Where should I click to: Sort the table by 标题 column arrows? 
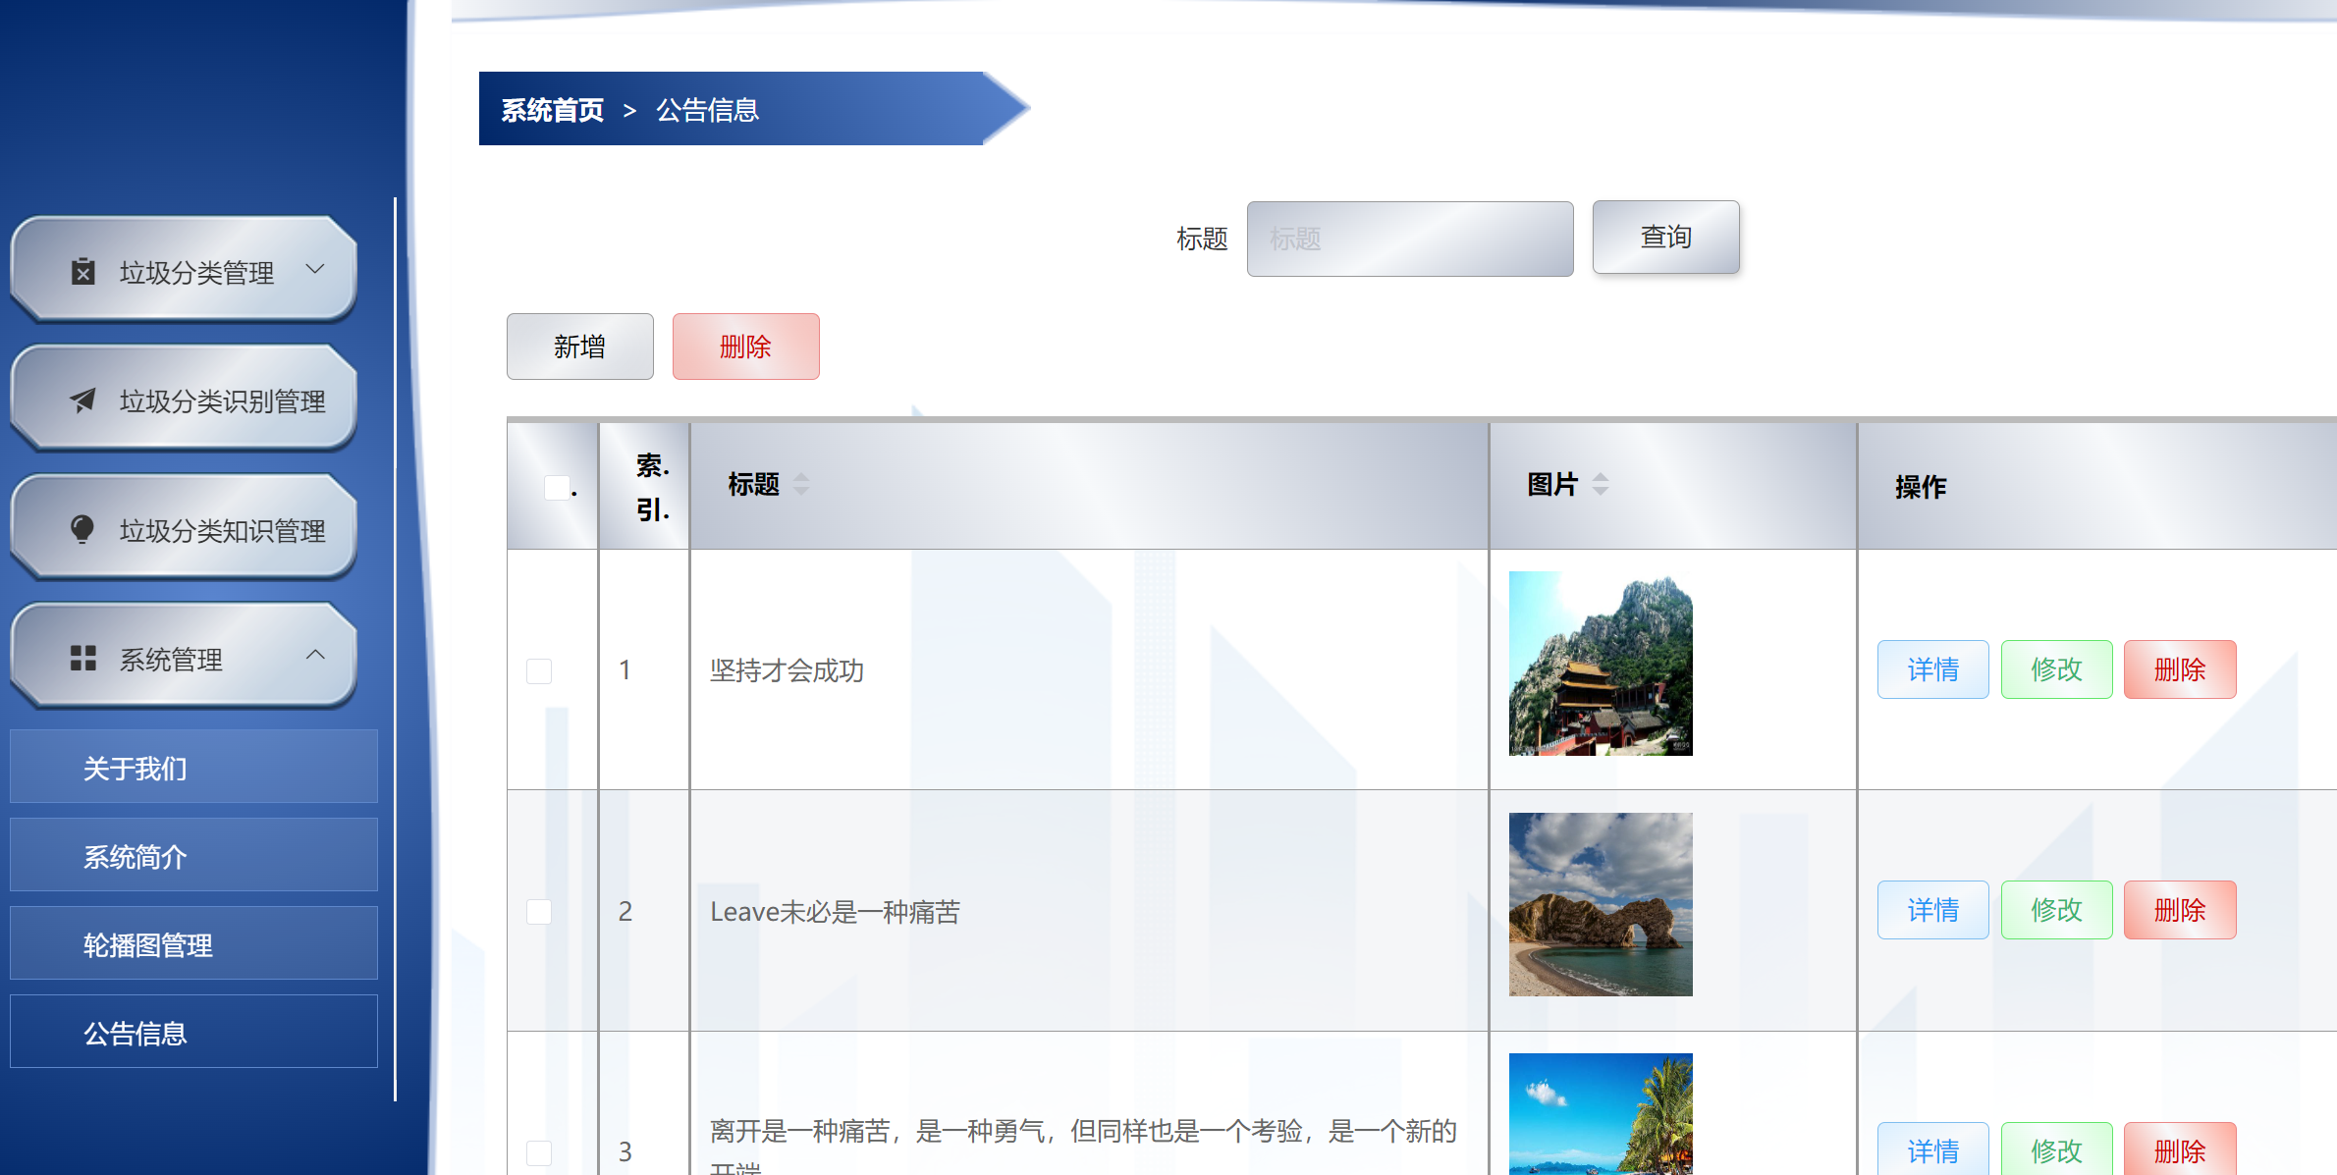801,484
